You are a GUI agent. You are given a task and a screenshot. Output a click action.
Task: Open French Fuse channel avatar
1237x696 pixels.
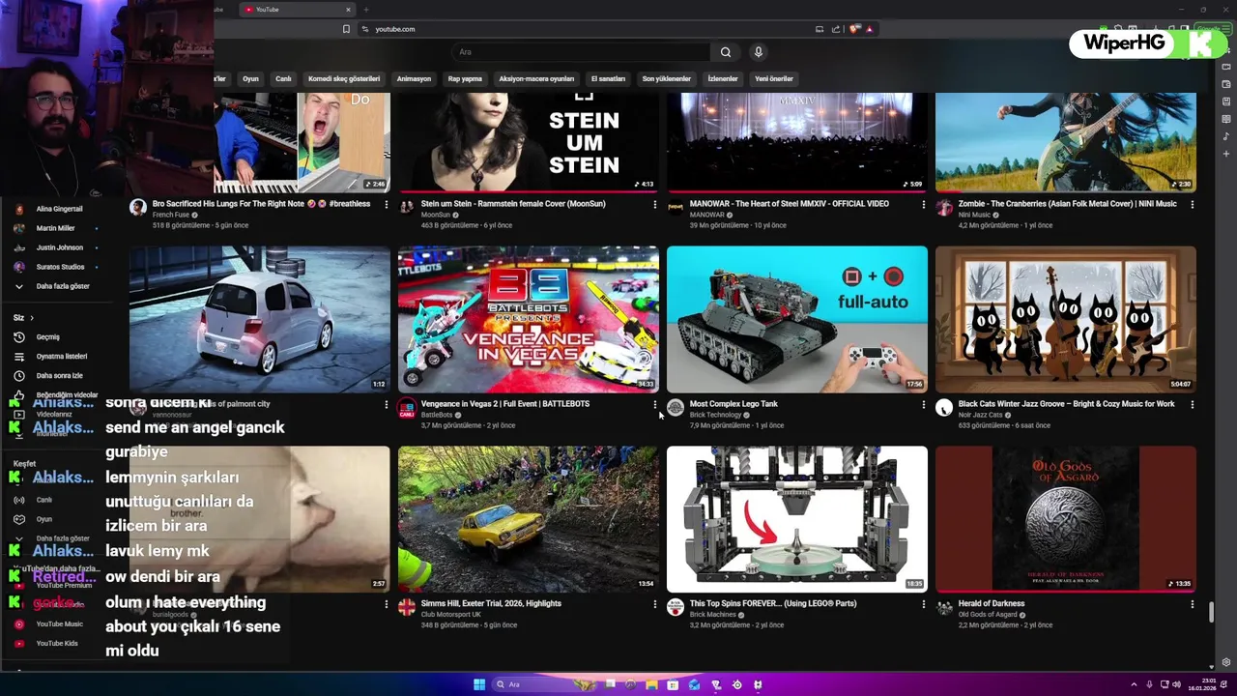coord(138,208)
